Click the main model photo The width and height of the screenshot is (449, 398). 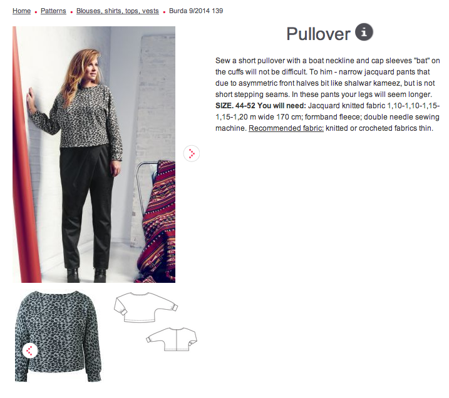[x=94, y=155]
